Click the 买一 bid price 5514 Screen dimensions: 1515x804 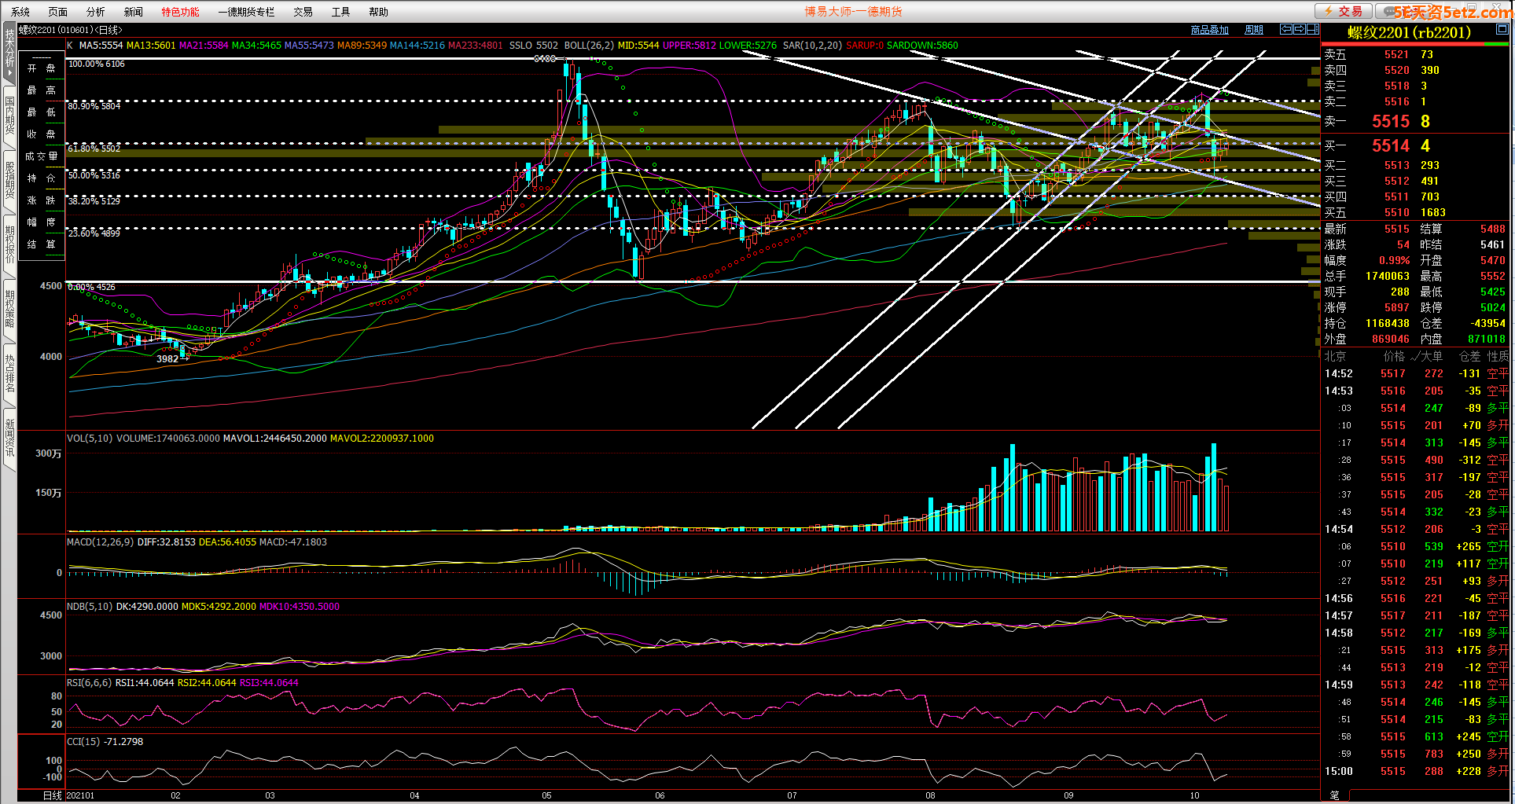tap(1391, 145)
